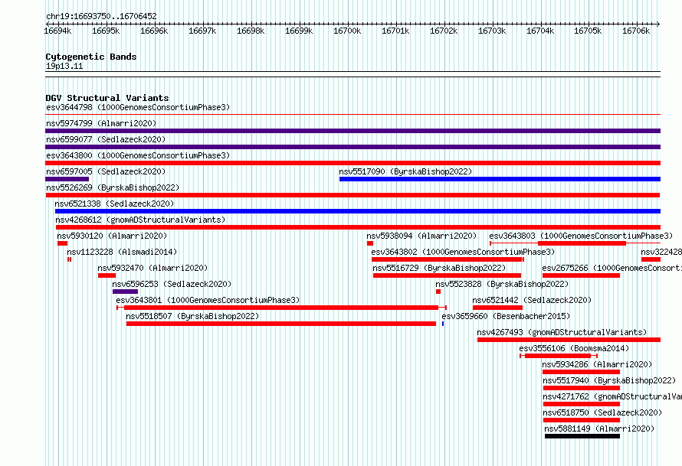Select the small nsv5523828 red block
This screenshot has width=682, height=466.
coord(438,292)
